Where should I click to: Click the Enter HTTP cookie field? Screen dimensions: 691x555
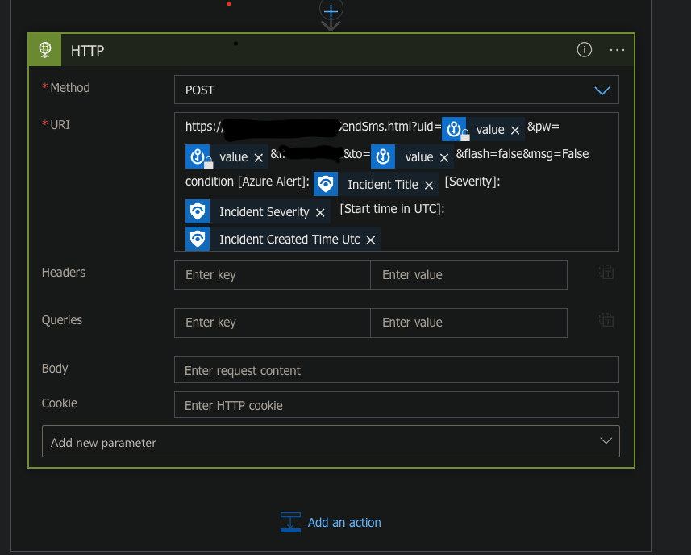pos(397,404)
